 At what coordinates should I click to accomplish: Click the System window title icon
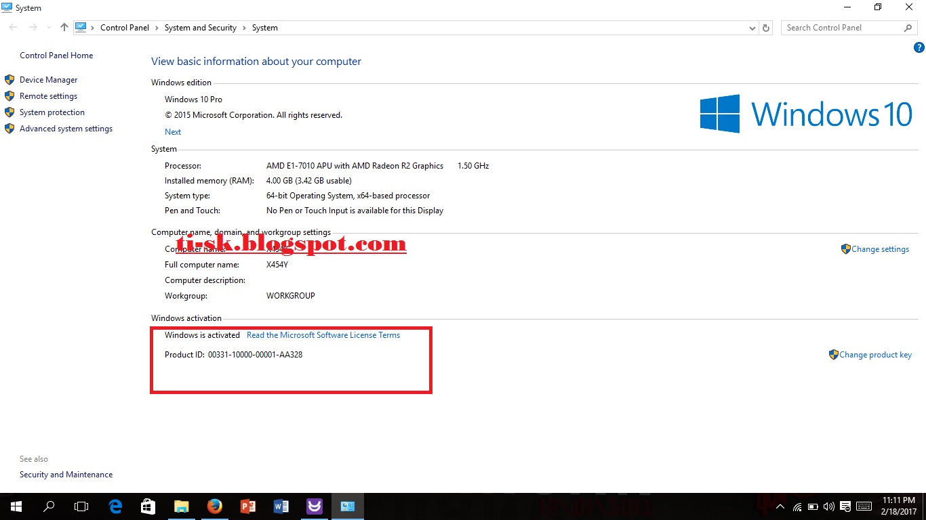tap(6, 7)
